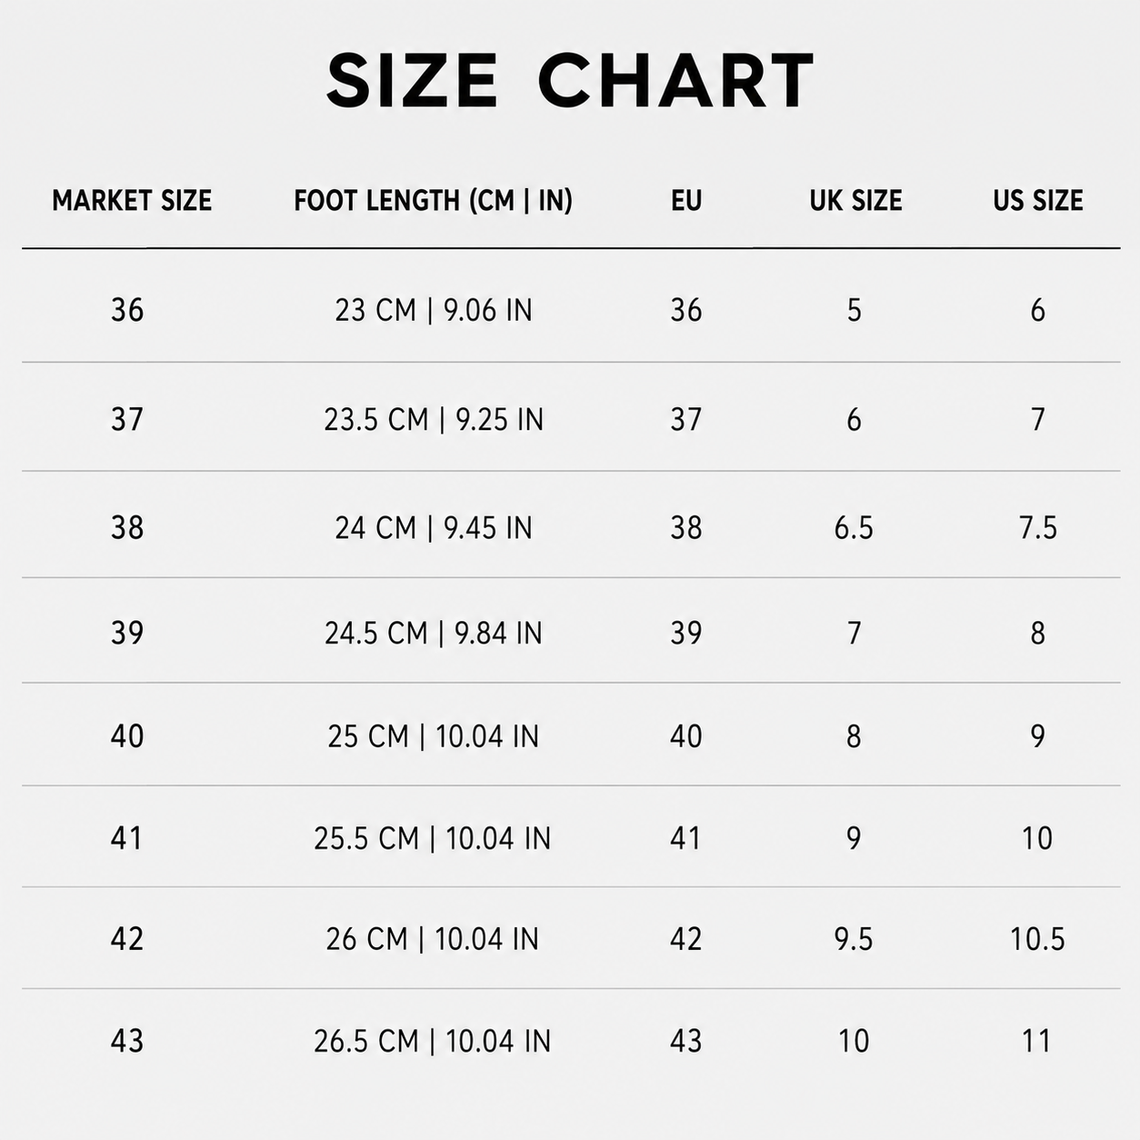The image size is (1140, 1140).
Task: Click the FOOT LENGTH (CM | IN) header
Action: point(434,201)
